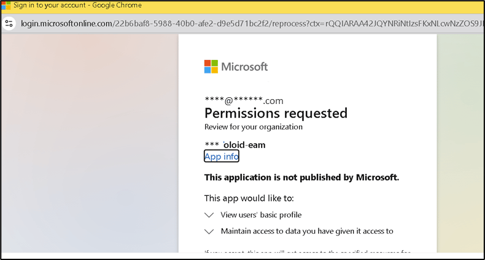Select the login.microsoftonline.com domain in the URL
The height and width of the screenshot is (260, 485).
click(66, 23)
